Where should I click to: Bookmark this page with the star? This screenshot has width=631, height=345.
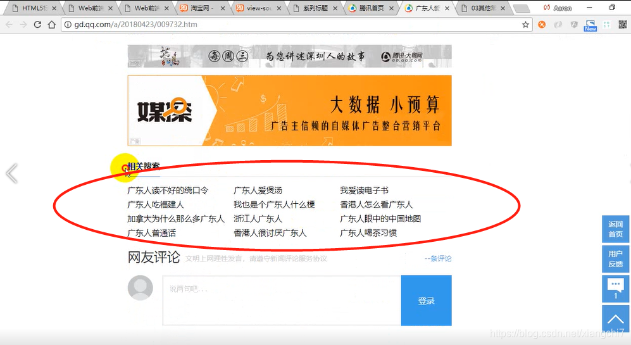point(525,25)
